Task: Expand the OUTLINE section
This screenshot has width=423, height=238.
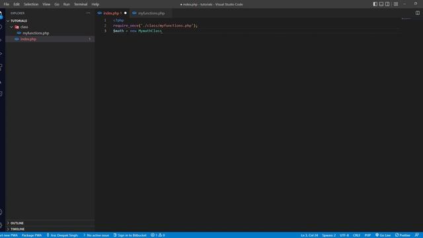Action: (50, 223)
